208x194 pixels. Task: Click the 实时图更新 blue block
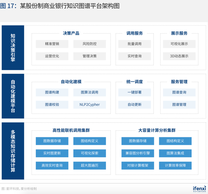point(52,153)
